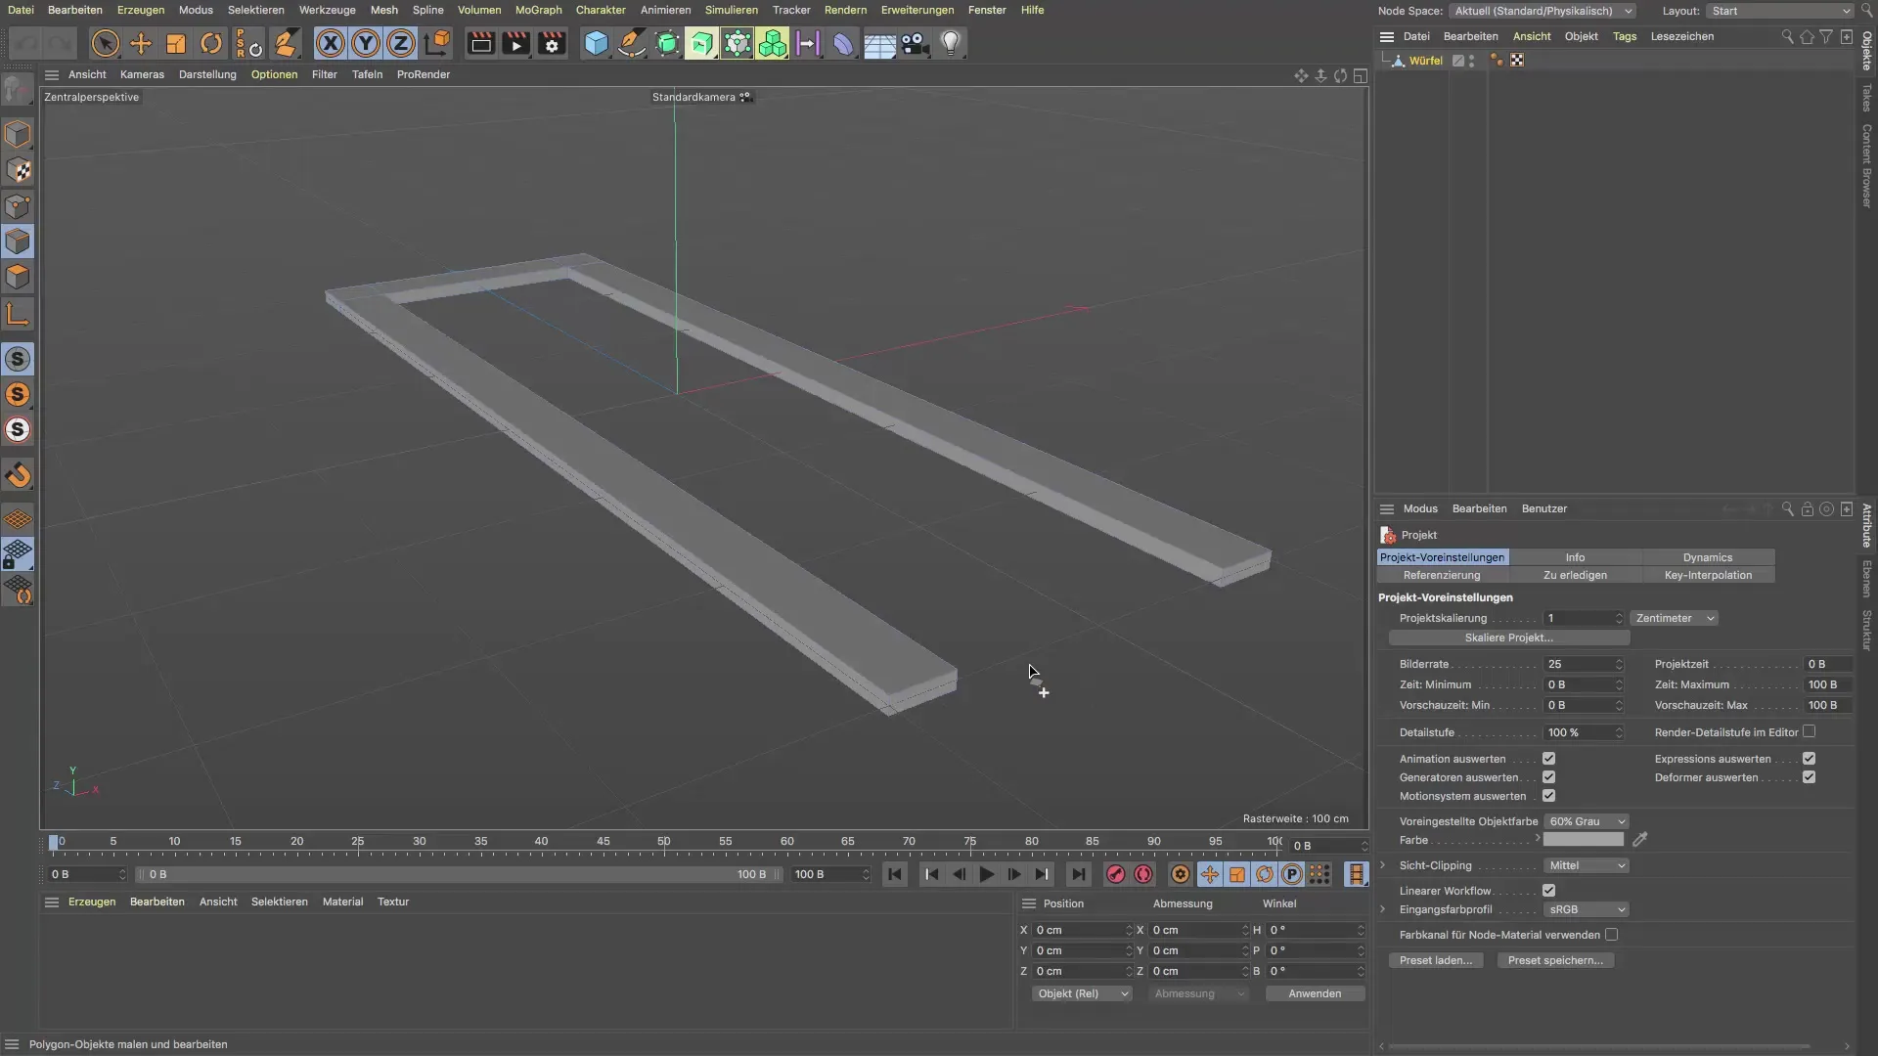
Task: Open the spline pen tool
Action: click(632, 43)
